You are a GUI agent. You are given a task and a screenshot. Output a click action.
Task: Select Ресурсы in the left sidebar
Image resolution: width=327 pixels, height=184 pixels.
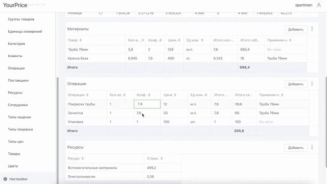pos(15,93)
